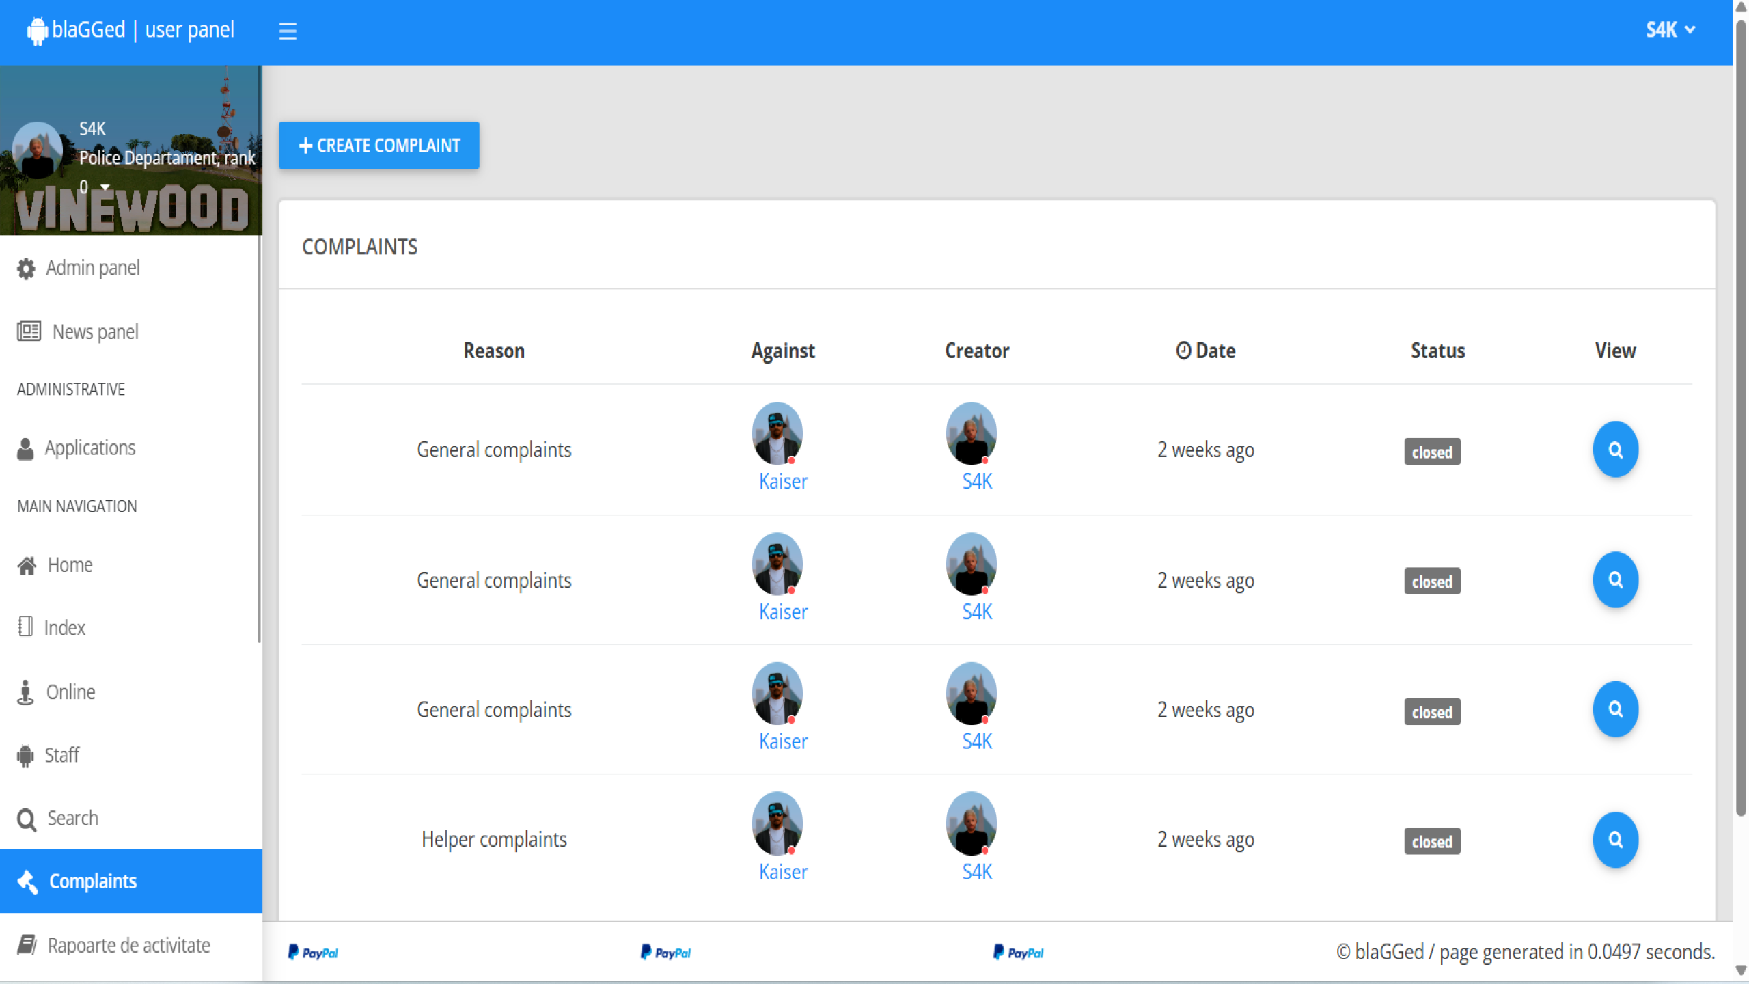Image resolution: width=1749 pixels, height=984 pixels.
Task: Click the Create Complaint button
Action: [378, 145]
